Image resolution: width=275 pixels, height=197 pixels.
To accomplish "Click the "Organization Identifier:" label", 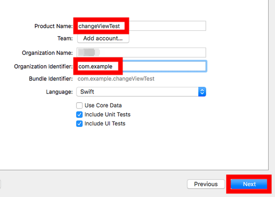I will pos(43,67).
